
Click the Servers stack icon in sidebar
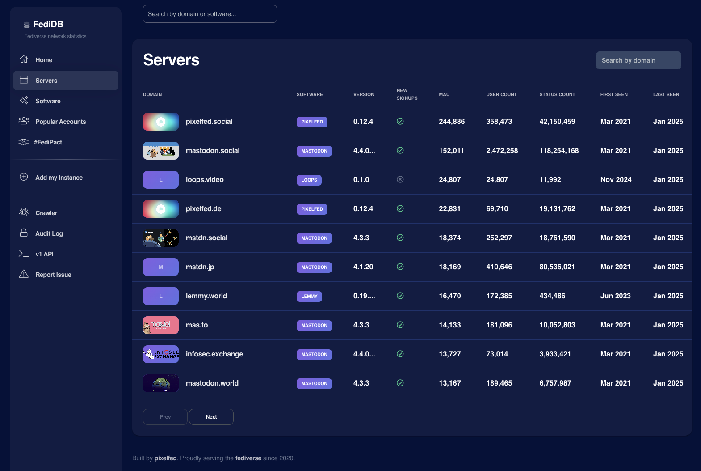[24, 80]
